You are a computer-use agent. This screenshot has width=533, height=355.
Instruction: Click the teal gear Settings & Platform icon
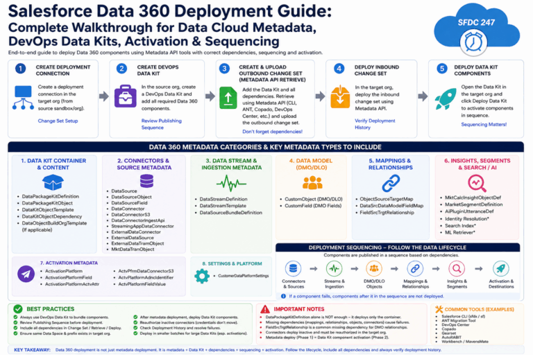click(x=202, y=276)
